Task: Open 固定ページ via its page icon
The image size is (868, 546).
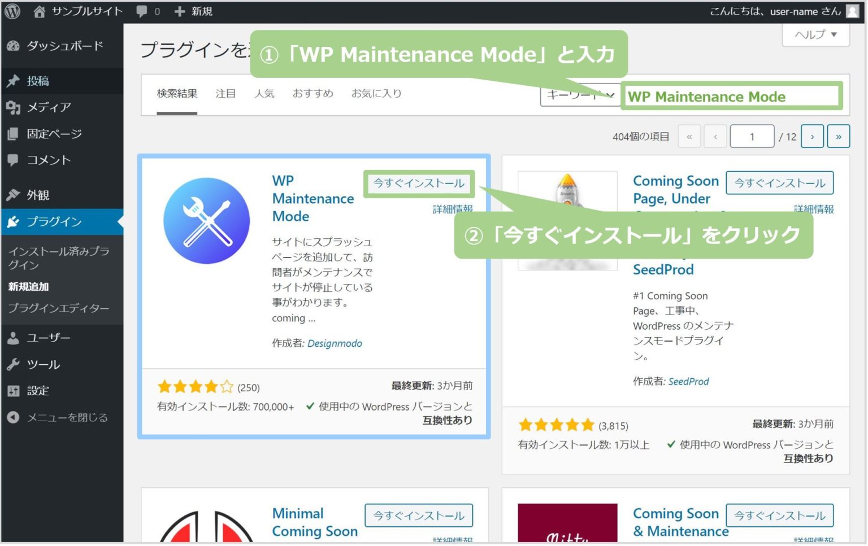Action: [12, 134]
